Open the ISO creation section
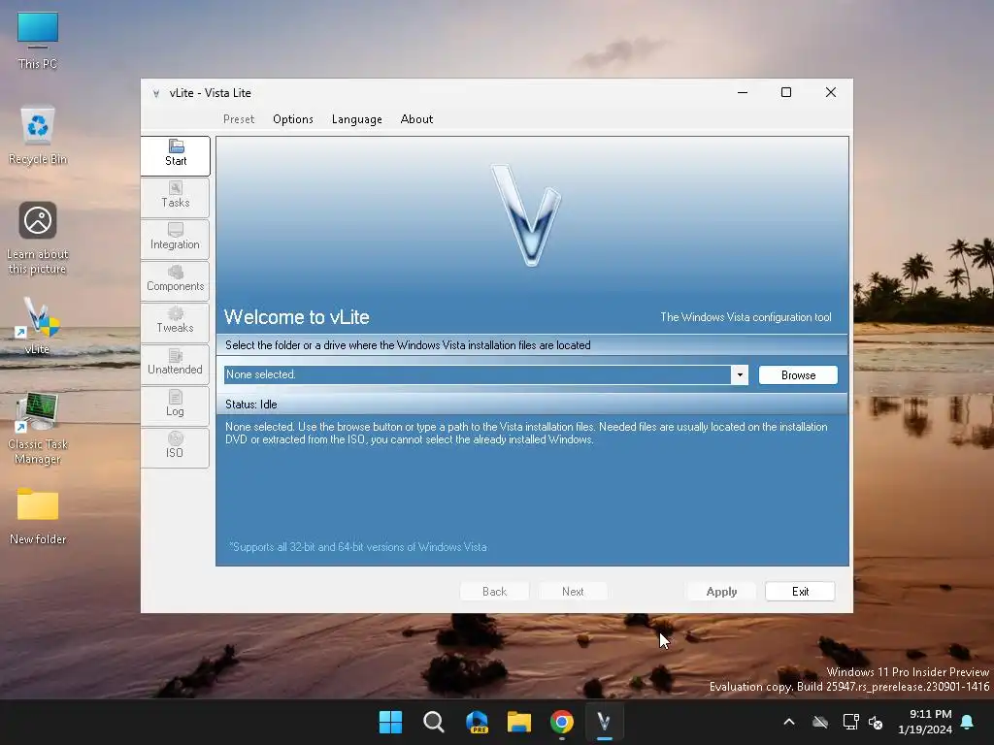The width and height of the screenshot is (994, 745). (x=176, y=448)
